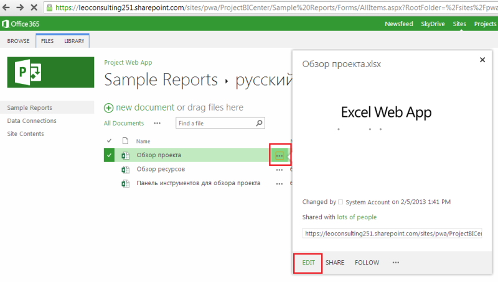498x282 pixels.
Task: Click the Office 365 logo
Action: click(x=21, y=24)
